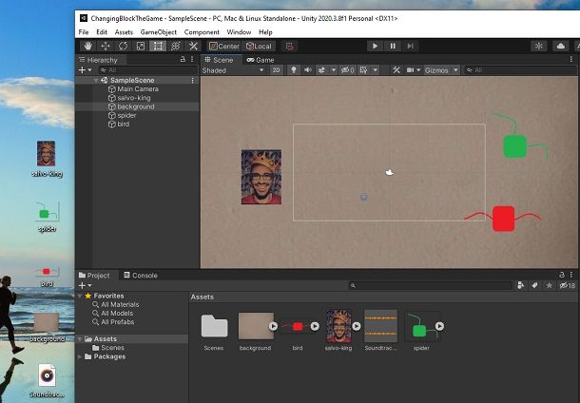
Task: Select the spider object in Hierarchy
Action: click(x=126, y=115)
